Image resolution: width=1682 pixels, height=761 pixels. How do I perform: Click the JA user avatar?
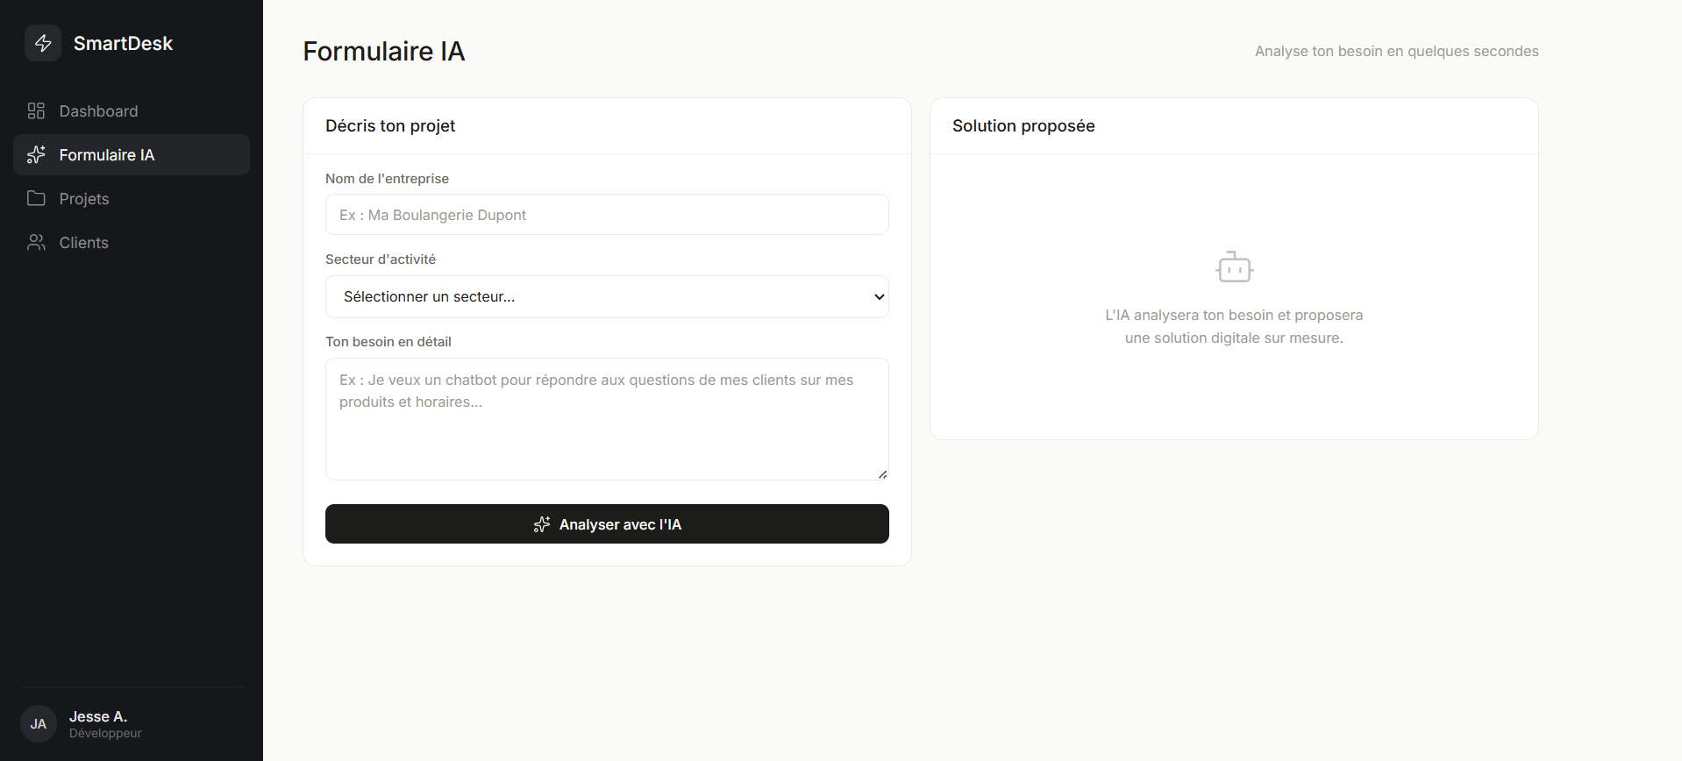pos(39,724)
